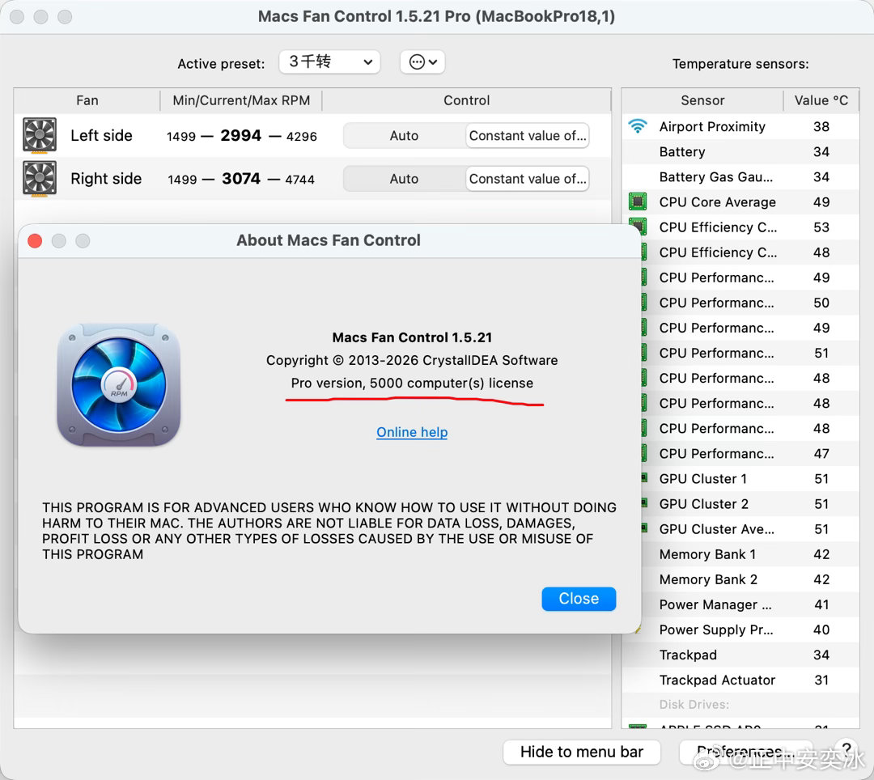Viewport: 874px width, 780px height.
Task: Click the Right side fan icon
Action: [40, 178]
